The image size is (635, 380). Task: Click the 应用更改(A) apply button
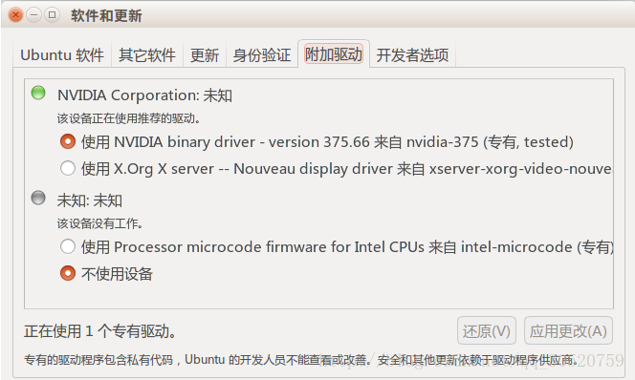(568, 330)
